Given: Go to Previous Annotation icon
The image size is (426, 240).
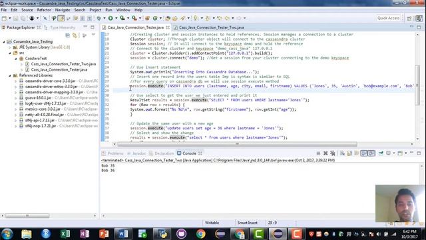Looking at the screenshot, I should click(207, 18).
